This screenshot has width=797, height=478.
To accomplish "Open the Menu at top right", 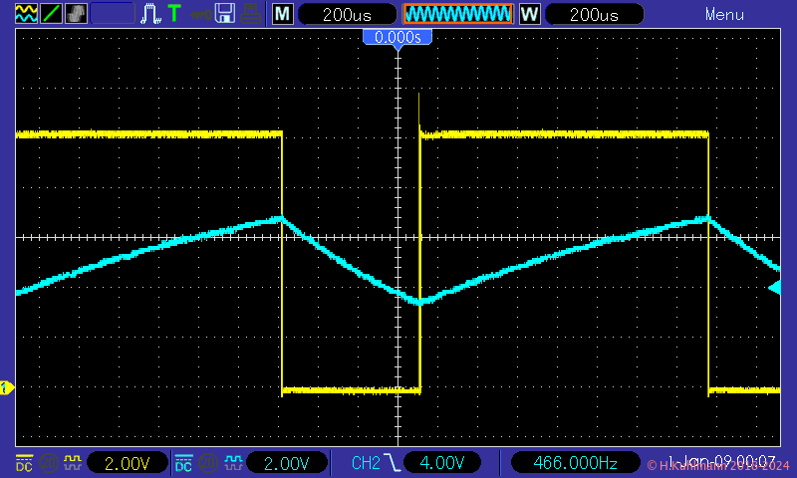I will [x=724, y=14].
